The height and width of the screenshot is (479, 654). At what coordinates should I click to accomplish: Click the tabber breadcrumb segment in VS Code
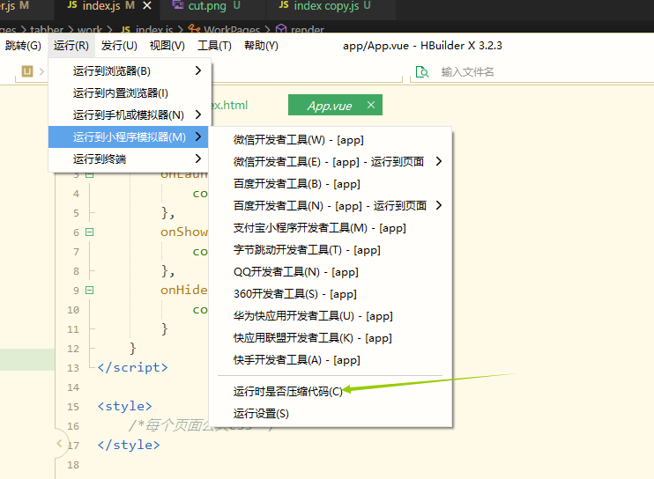click(x=47, y=29)
